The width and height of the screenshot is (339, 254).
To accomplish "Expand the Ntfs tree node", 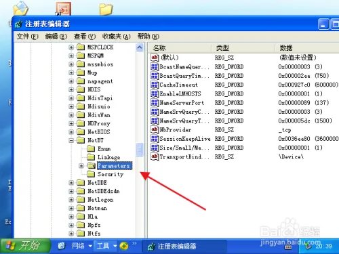I will tap(71, 234).
